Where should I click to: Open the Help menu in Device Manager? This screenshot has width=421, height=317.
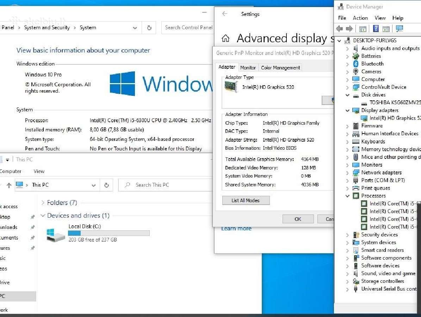coord(398,18)
